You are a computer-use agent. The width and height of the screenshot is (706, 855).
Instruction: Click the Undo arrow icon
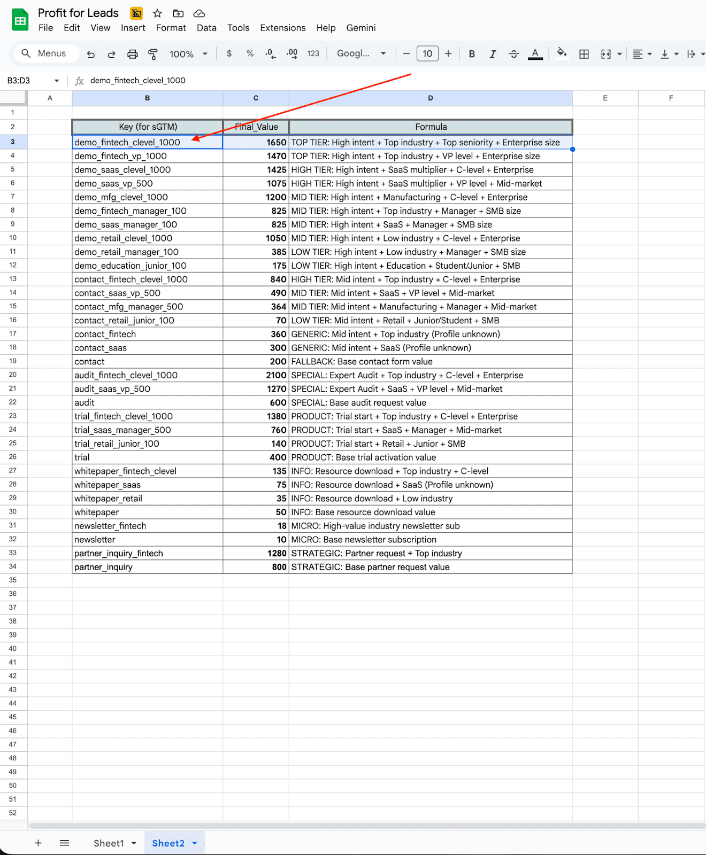click(91, 54)
